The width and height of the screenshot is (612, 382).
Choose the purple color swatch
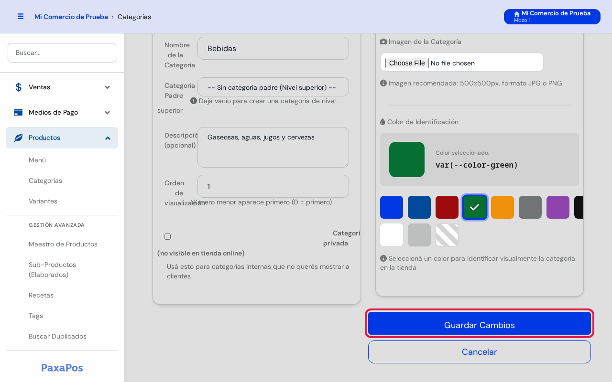tap(558, 207)
